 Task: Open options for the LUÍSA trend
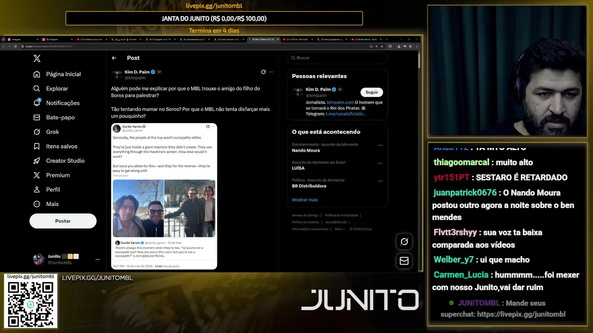coord(380,163)
